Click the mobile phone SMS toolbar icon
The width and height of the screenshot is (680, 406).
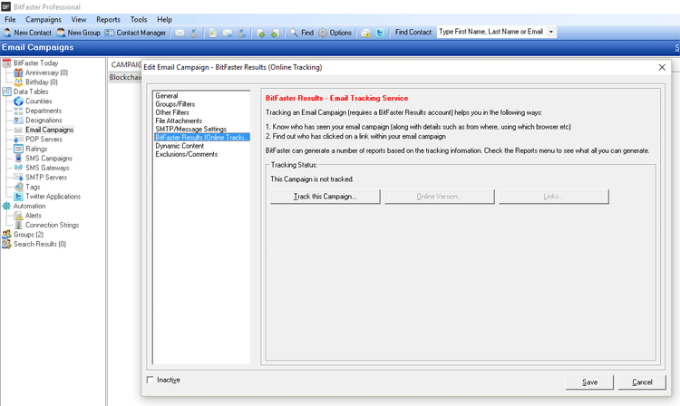(194, 33)
